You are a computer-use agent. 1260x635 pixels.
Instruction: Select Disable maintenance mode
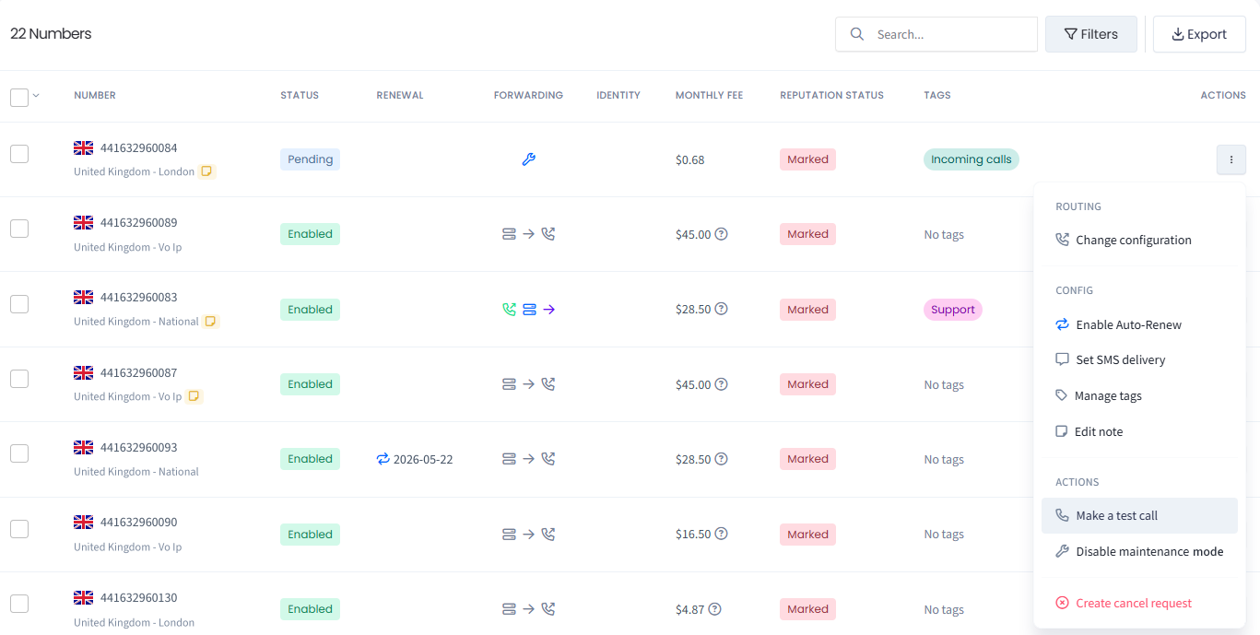click(1139, 551)
